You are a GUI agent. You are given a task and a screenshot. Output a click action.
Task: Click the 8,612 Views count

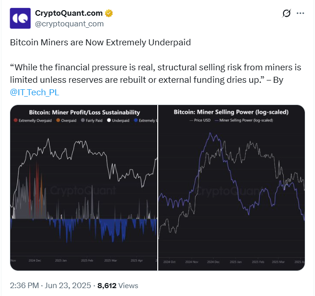(x=117, y=285)
